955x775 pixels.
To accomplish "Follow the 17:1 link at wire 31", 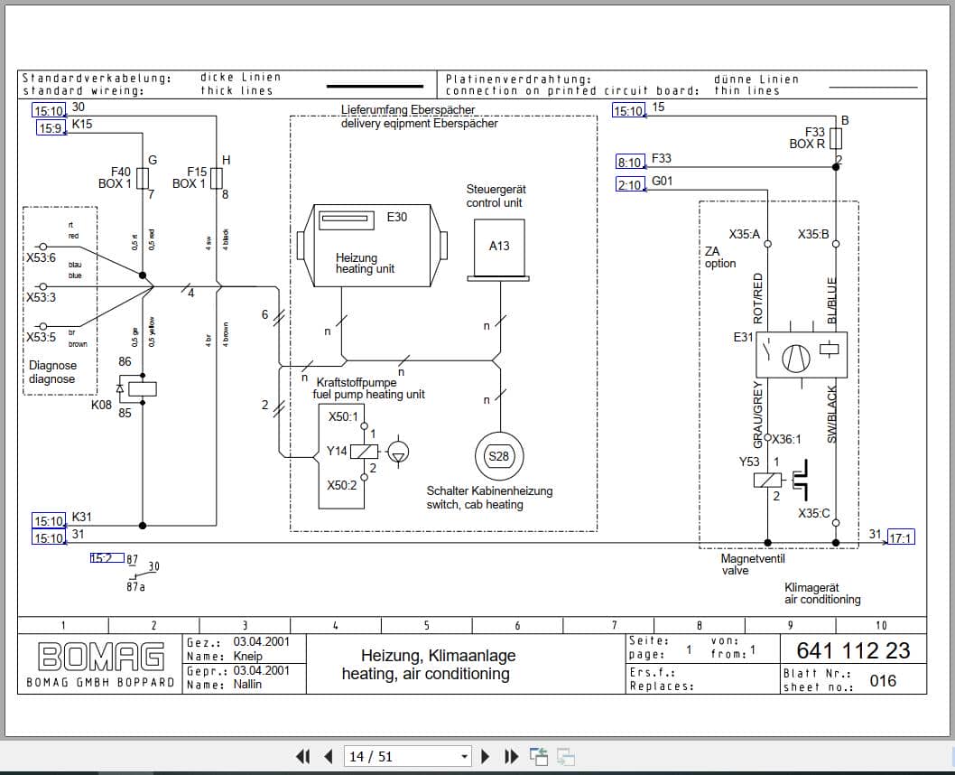I will [901, 538].
